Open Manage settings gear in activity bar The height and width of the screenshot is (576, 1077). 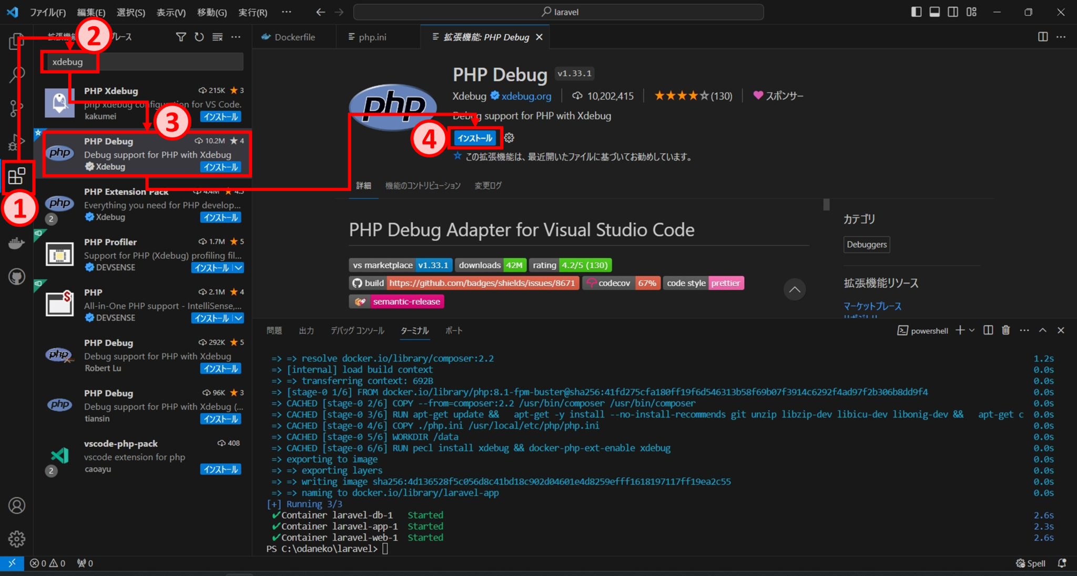click(17, 539)
